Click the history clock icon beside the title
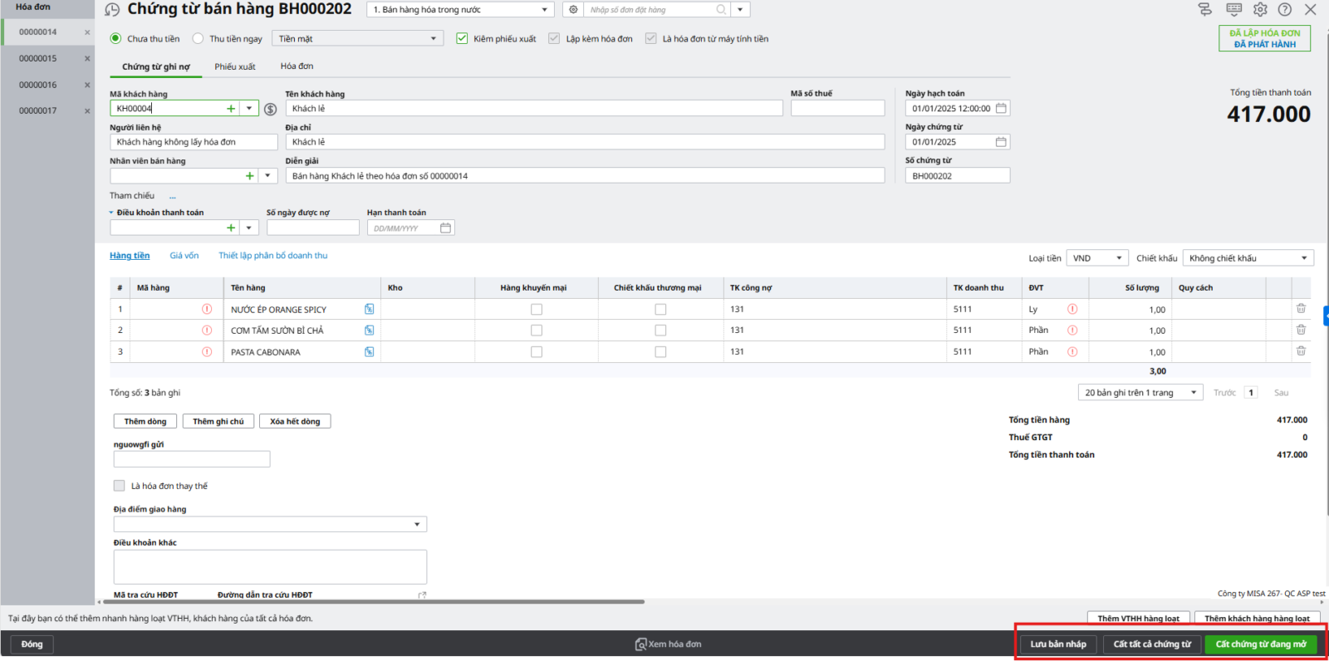The image size is (1329, 661). point(112,10)
